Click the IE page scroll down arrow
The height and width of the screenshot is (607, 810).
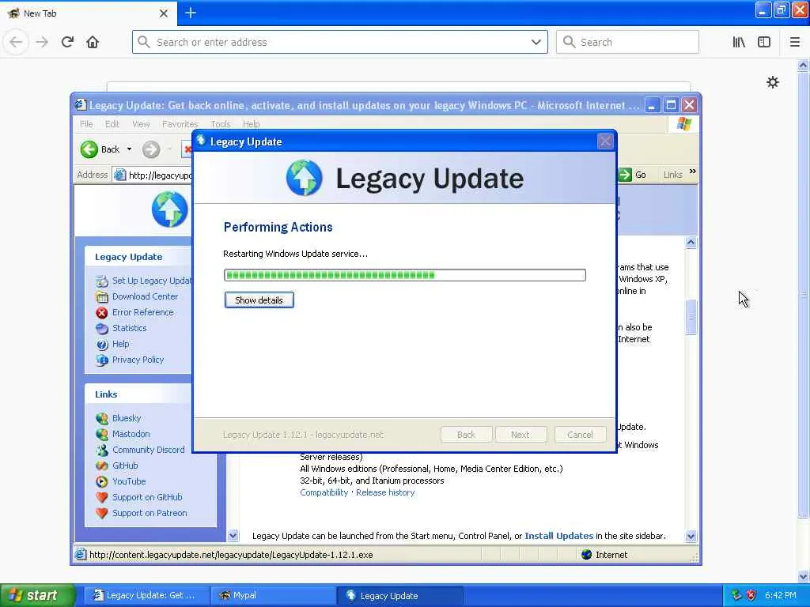click(x=691, y=537)
